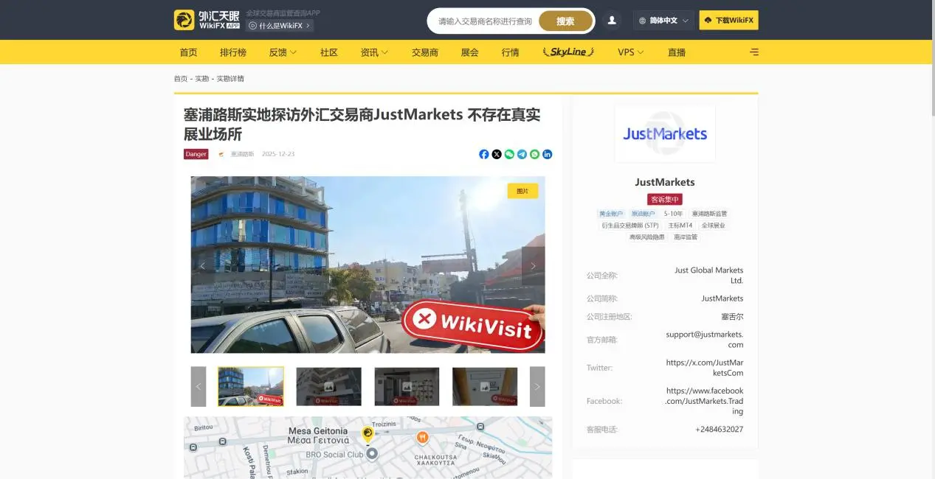Click the red Danger tag
Viewport: 935px width, 479px height.
[196, 154]
